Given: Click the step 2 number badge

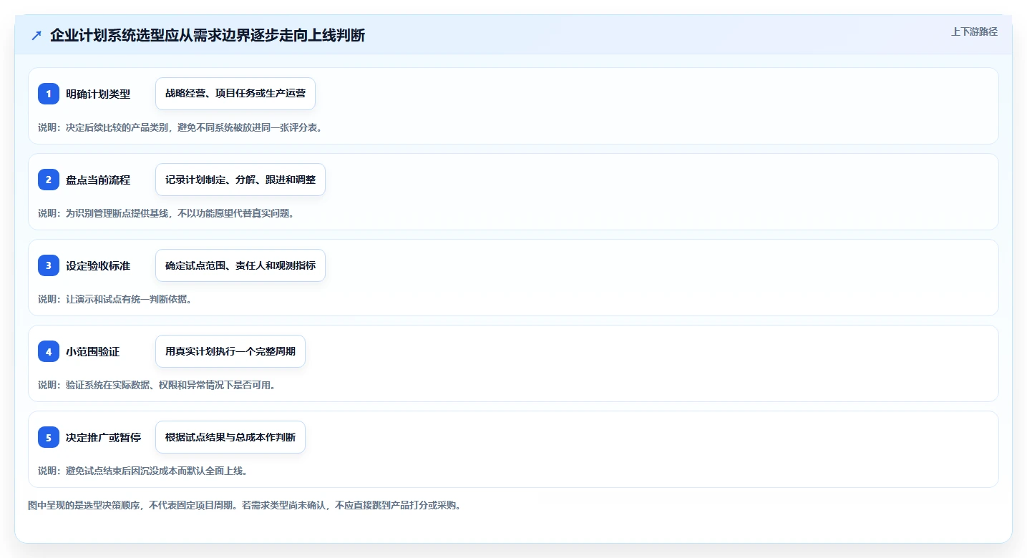Looking at the screenshot, I should click(49, 180).
